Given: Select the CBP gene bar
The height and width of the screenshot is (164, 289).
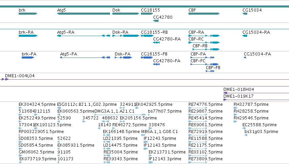Looking at the screenshot, I should 204,14.
